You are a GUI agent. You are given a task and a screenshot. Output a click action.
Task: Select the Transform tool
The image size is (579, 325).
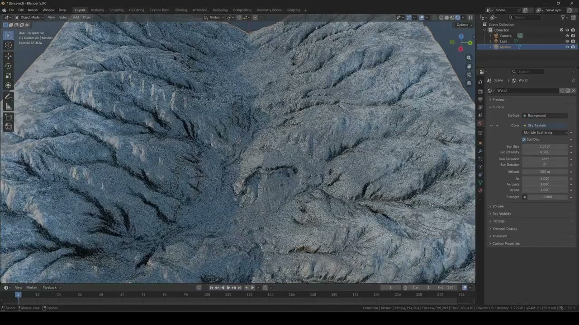click(x=8, y=86)
